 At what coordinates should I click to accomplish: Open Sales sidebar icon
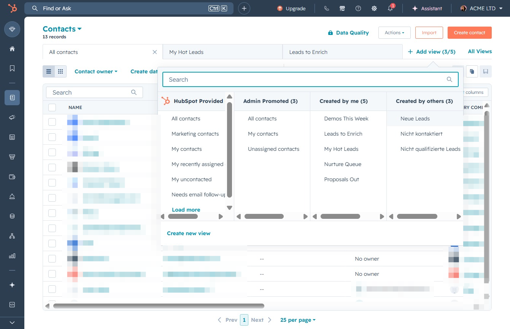[12, 157]
